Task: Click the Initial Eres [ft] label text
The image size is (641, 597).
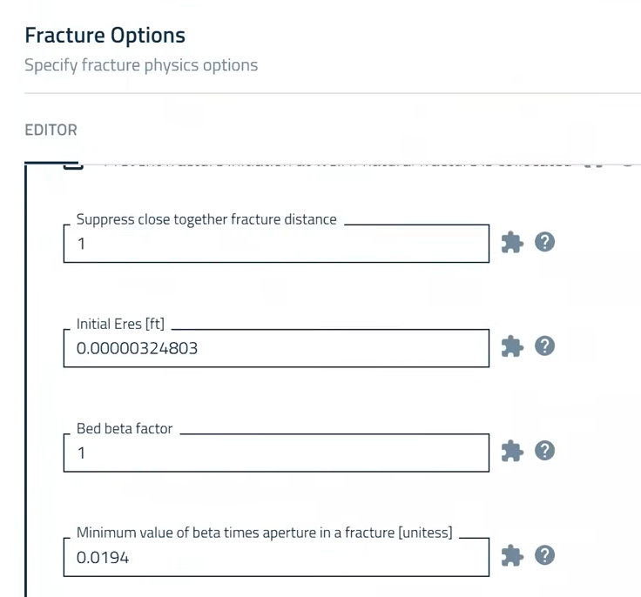Action: [120, 324]
